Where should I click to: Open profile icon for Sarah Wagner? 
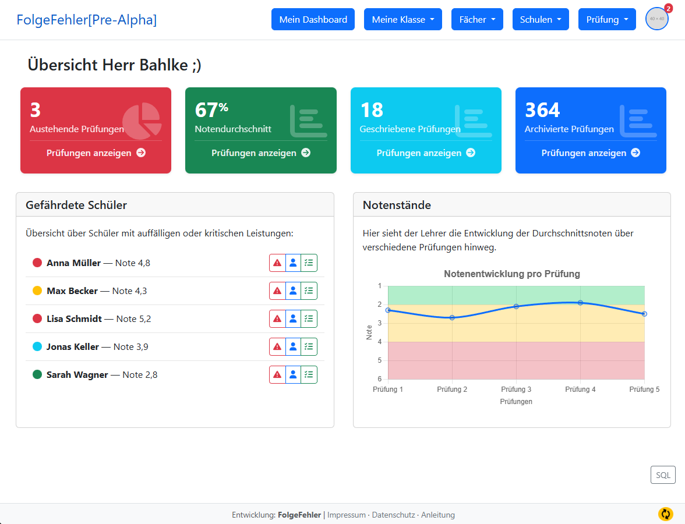293,375
